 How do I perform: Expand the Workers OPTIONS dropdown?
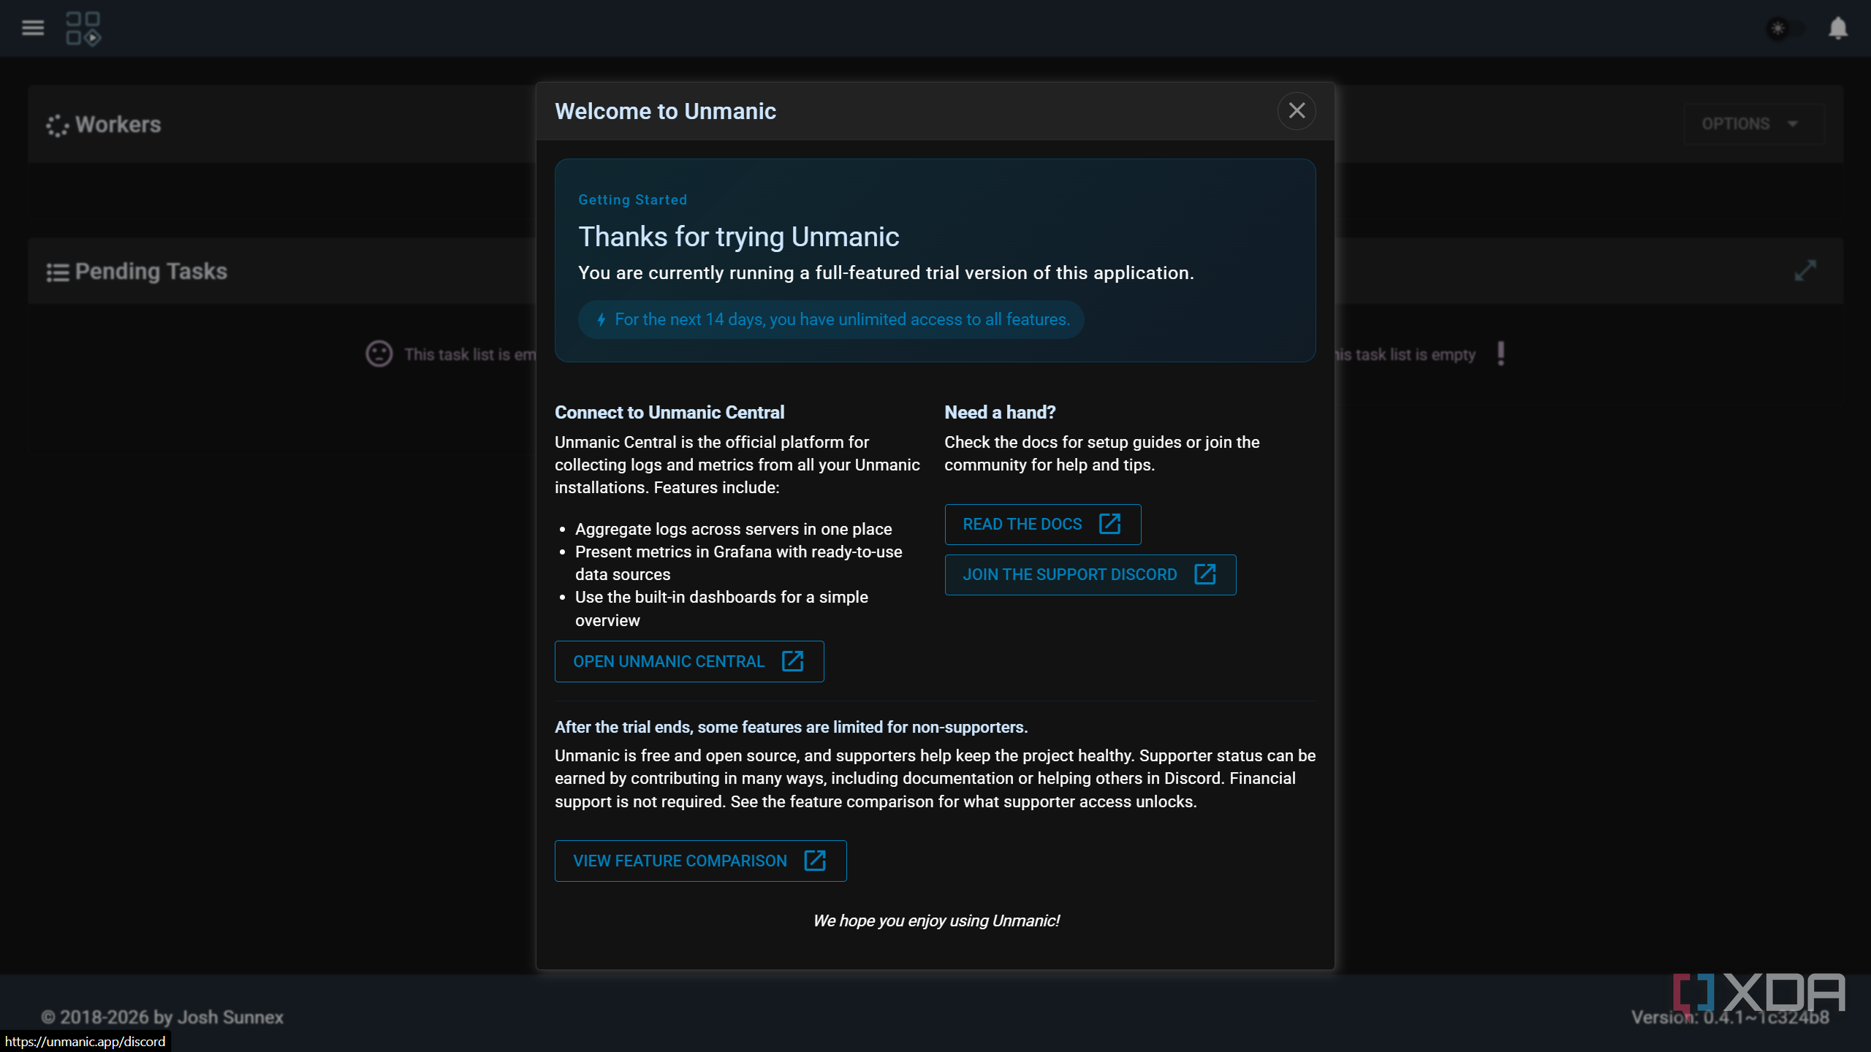[x=1753, y=124]
